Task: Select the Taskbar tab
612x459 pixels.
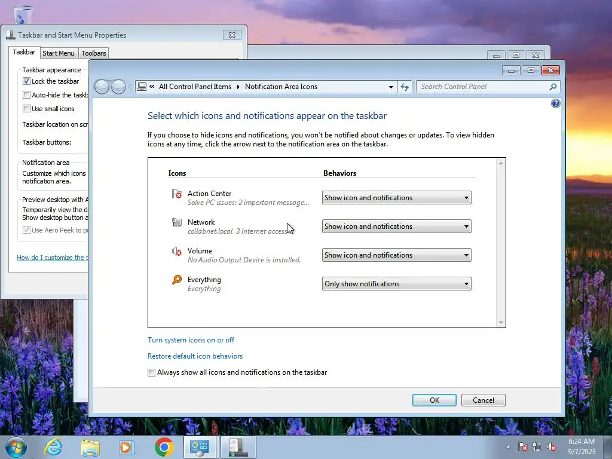Action: (x=24, y=52)
